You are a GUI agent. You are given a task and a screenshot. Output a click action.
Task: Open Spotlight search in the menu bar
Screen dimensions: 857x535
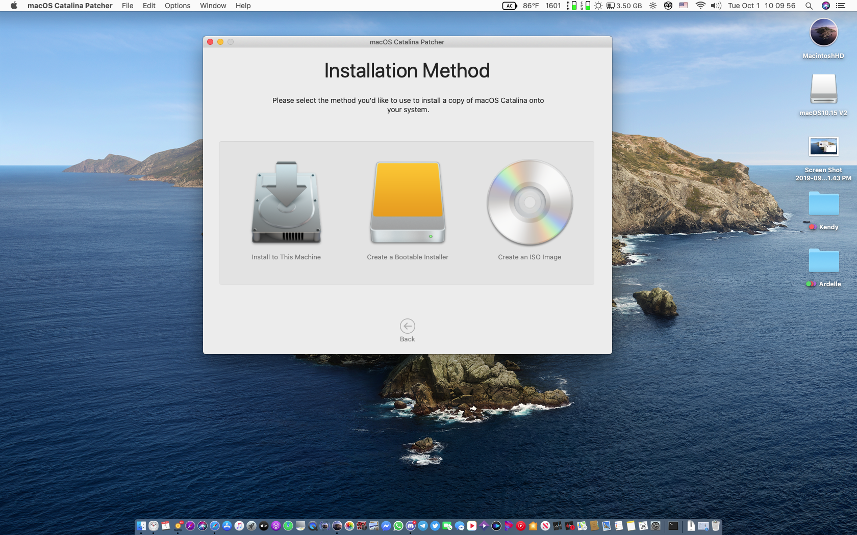(x=809, y=6)
